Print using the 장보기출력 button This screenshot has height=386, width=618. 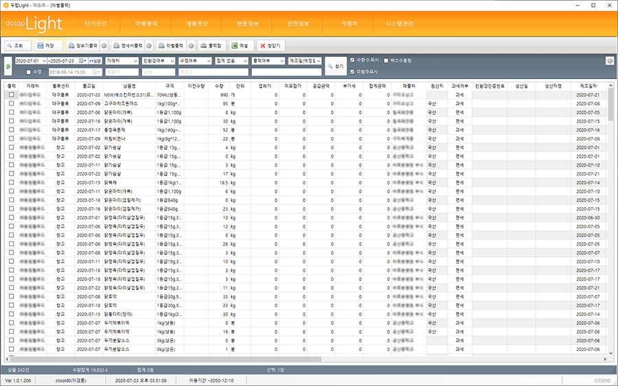(x=82, y=45)
